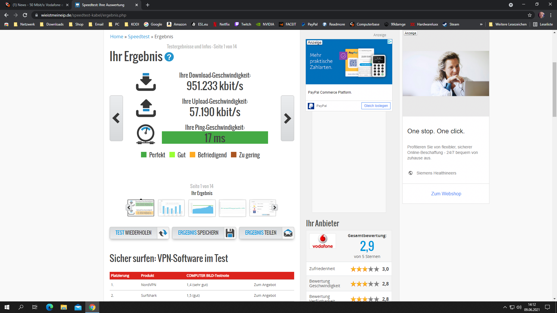This screenshot has height=313, width=557.
Task: Click the envelope icon on Ergebnis teilen
Action: [x=288, y=233]
